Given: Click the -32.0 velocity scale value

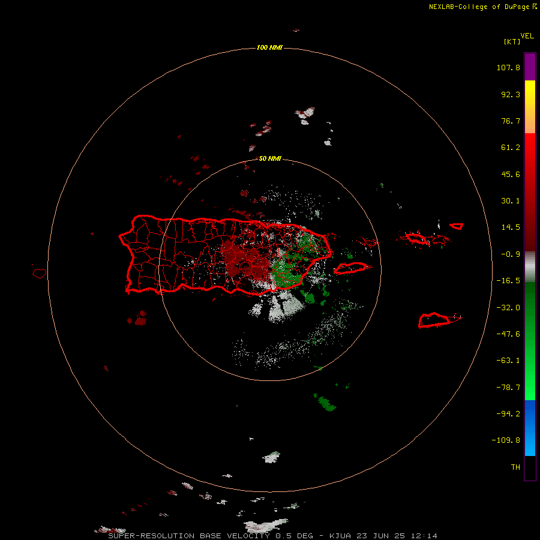Looking at the screenshot, I should [508, 308].
